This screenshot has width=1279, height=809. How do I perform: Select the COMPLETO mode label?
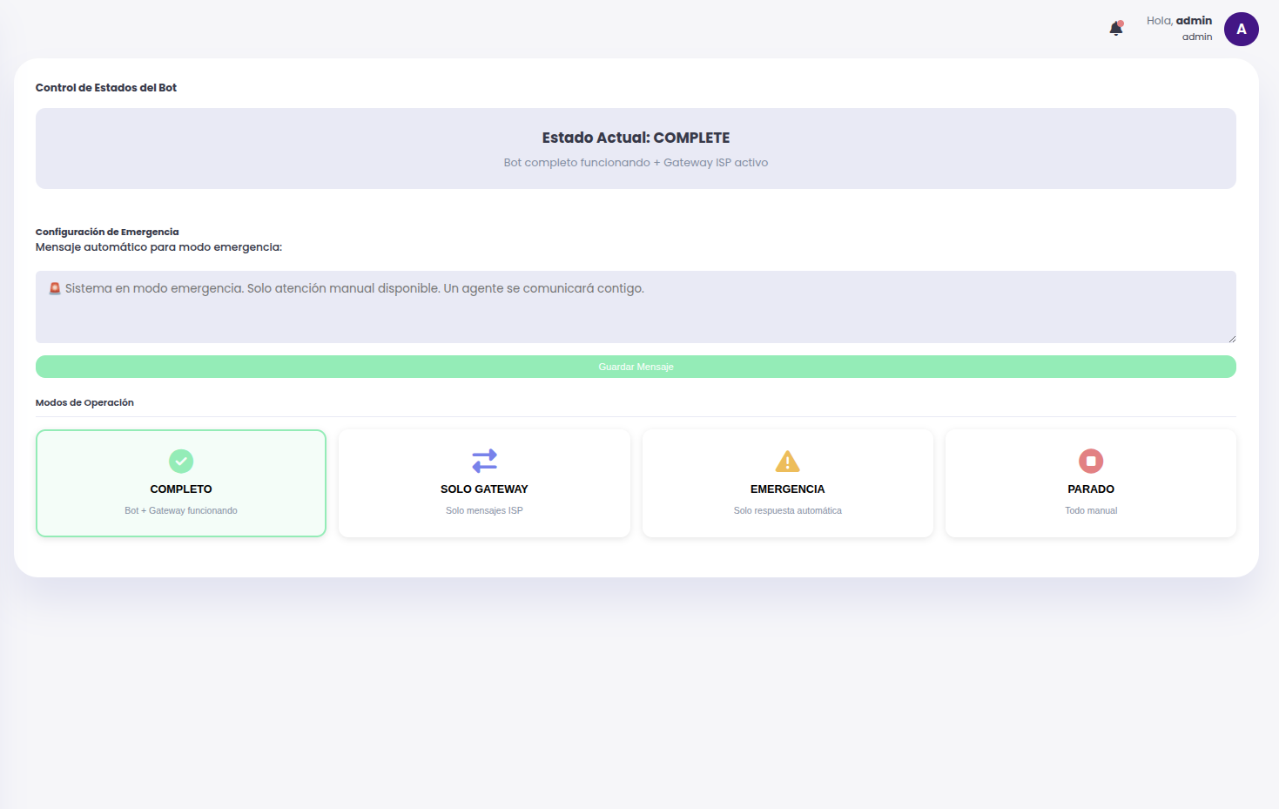point(181,489)
